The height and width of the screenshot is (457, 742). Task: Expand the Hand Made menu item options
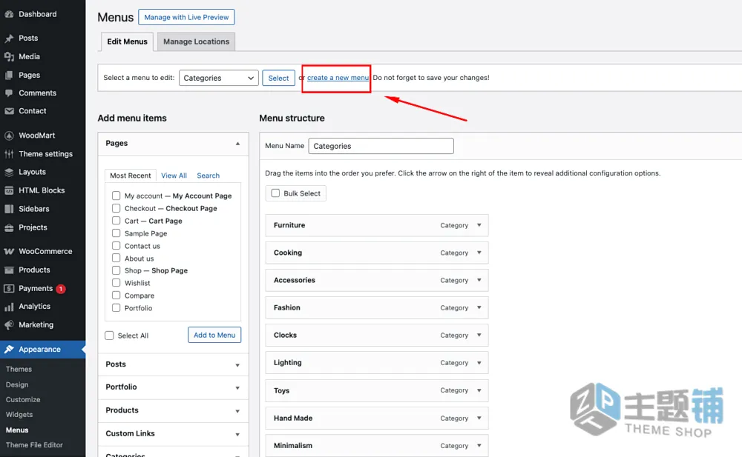point(479,418)
